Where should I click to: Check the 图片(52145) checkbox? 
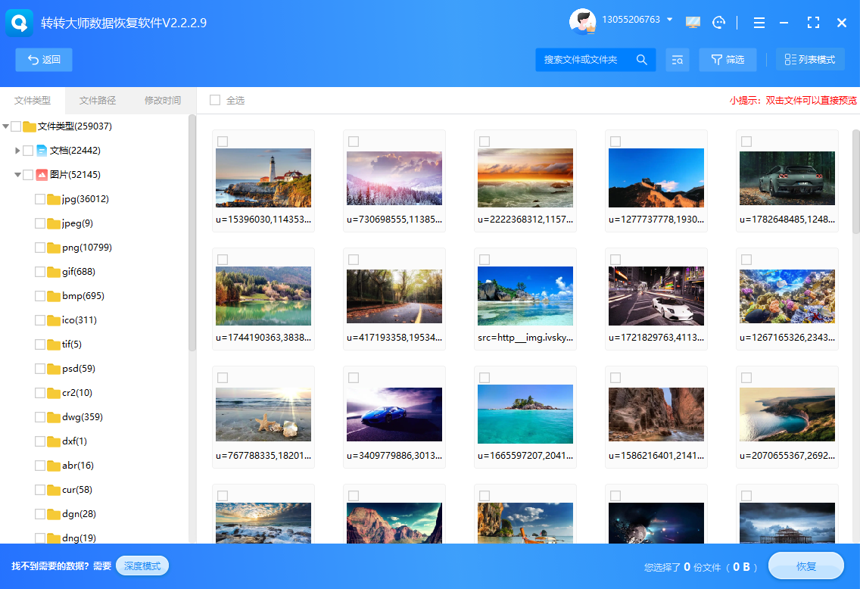click(28, 175)
